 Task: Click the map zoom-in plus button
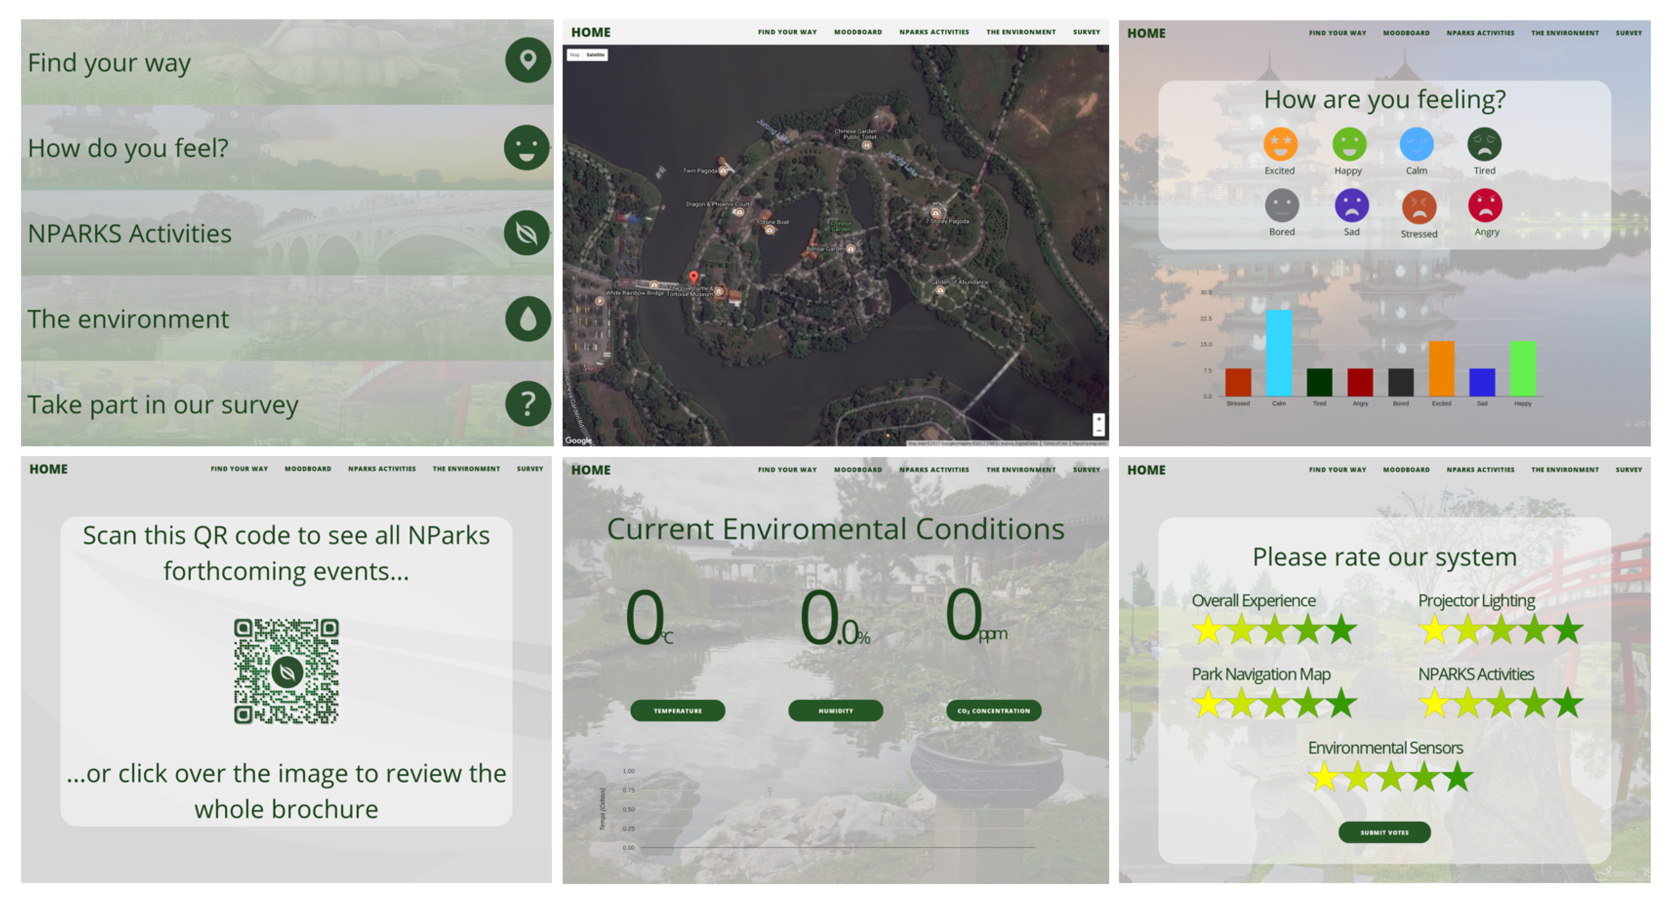(x=1098, y=419)
